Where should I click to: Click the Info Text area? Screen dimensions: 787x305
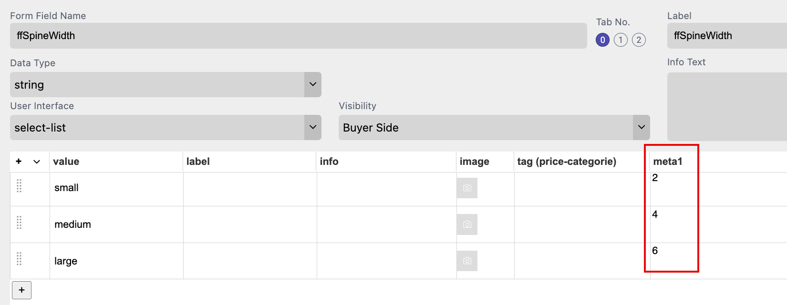tap(727, 106)
